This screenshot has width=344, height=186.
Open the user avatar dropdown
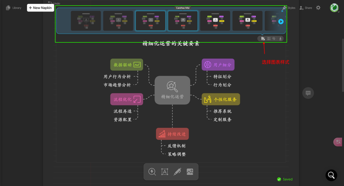click(x=335, y=8)
